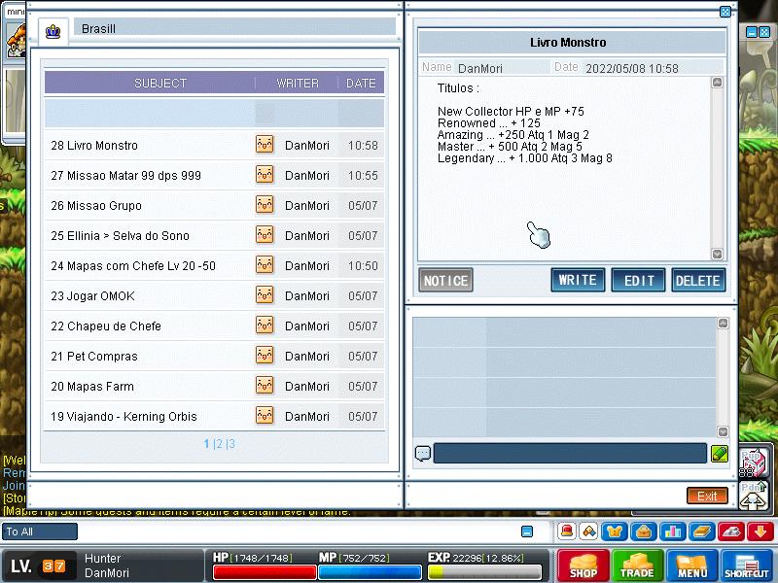Select page 1 in pagination
The height and width of the screenshot is (583, 778).
[206, 444]
